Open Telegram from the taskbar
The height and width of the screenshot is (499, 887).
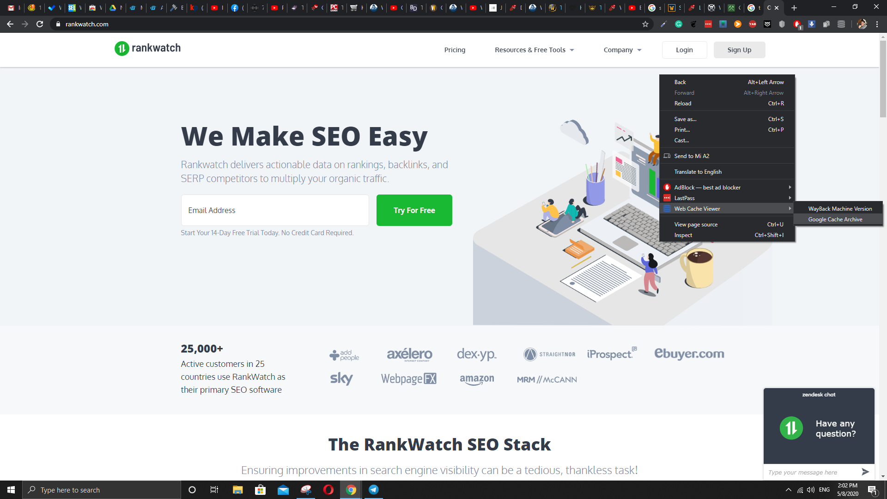374,490
